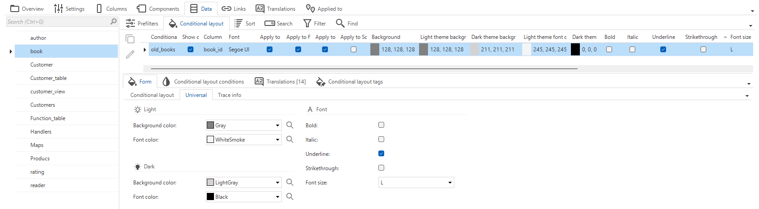759x209 pixels.
Task: Open the Form tab
Action: tap(140, 81)
